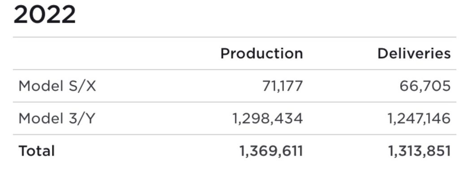Image resolution: width=459 pixels, height=170 pixels.
Task: Click the Total row label
Action: coord(37,151)
